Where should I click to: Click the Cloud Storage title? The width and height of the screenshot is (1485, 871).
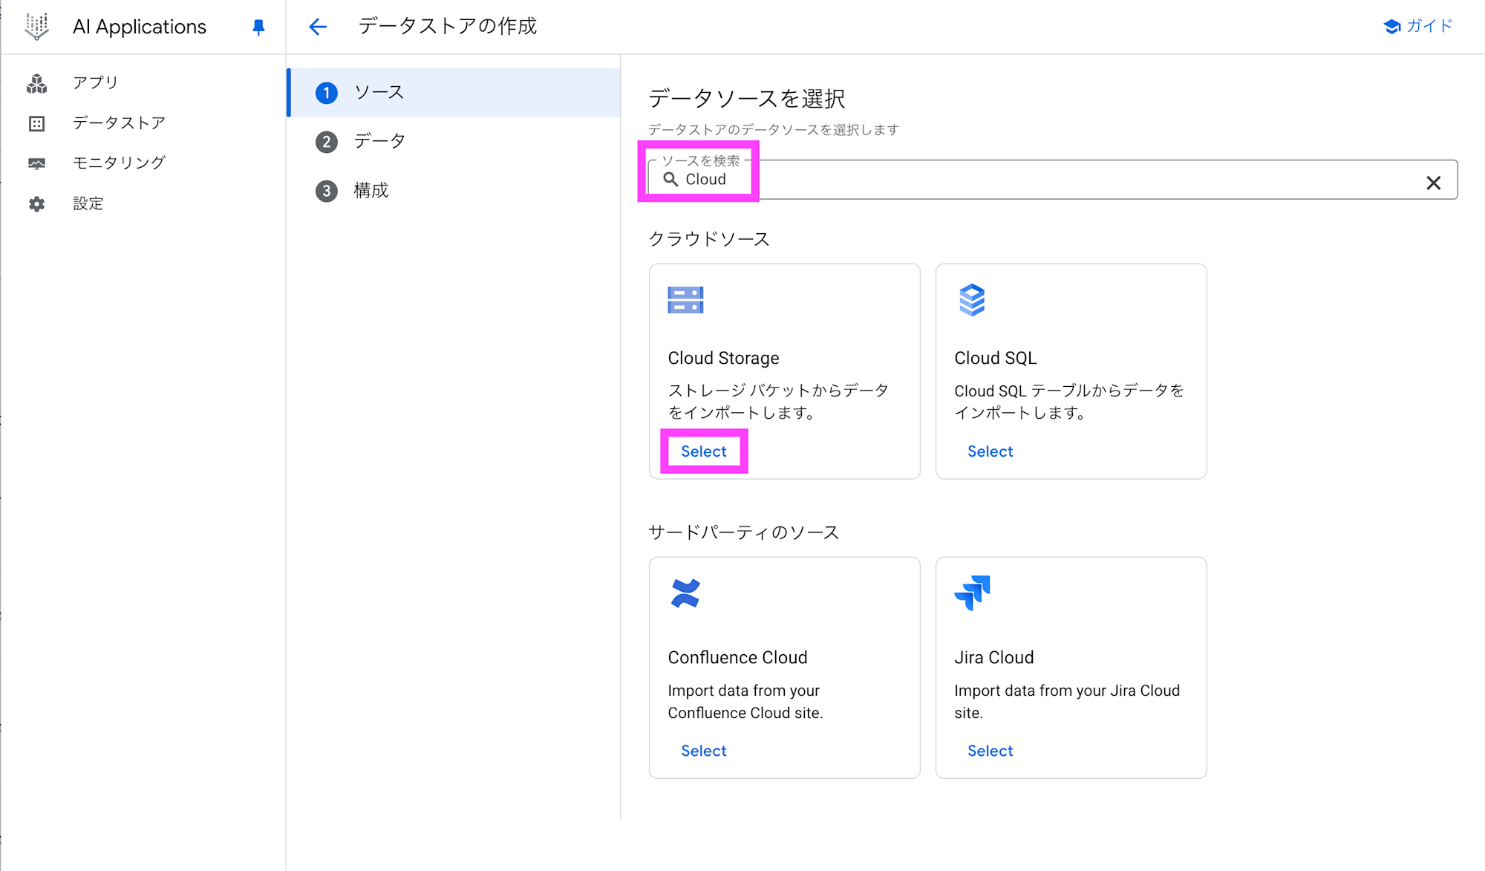tap(723, 358)
